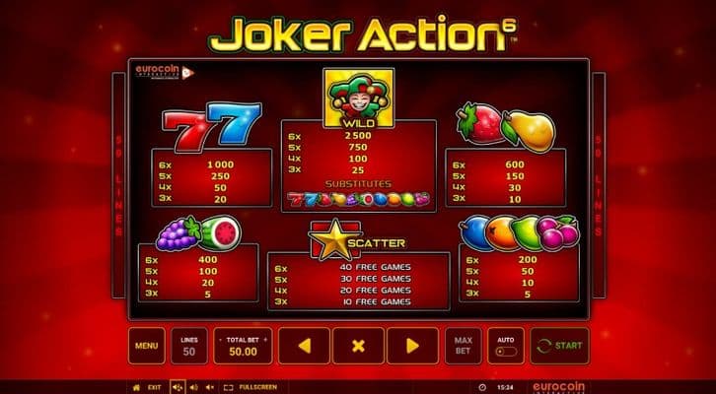
Task: Enable FULLSCREEN mode
Action: click(251, 388)
